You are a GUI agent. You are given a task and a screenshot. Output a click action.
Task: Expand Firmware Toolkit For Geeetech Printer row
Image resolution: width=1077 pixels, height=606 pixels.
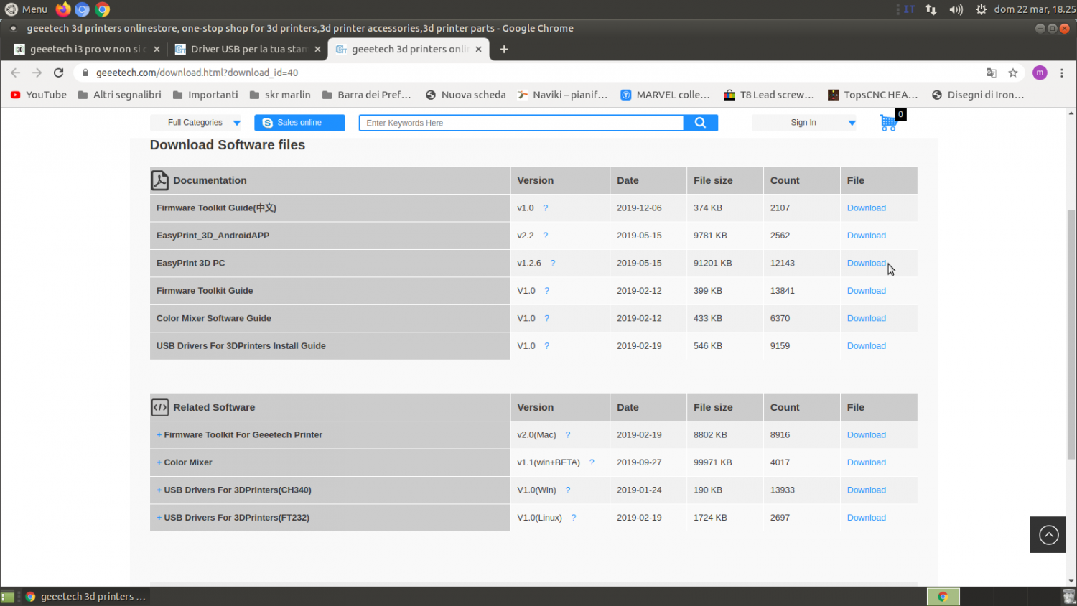(x=159, y=435)
